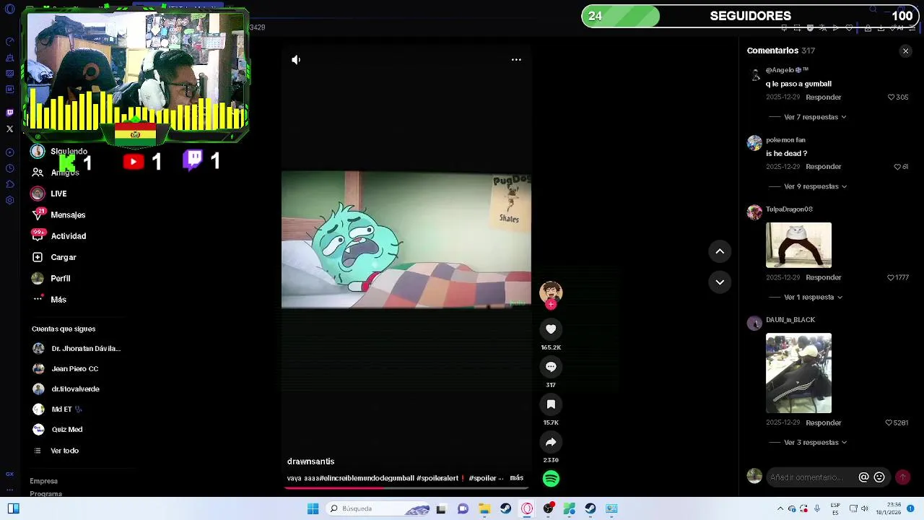924x520 pixels.
Task: Like Angelo's comment showing 305
Action: 892,97
